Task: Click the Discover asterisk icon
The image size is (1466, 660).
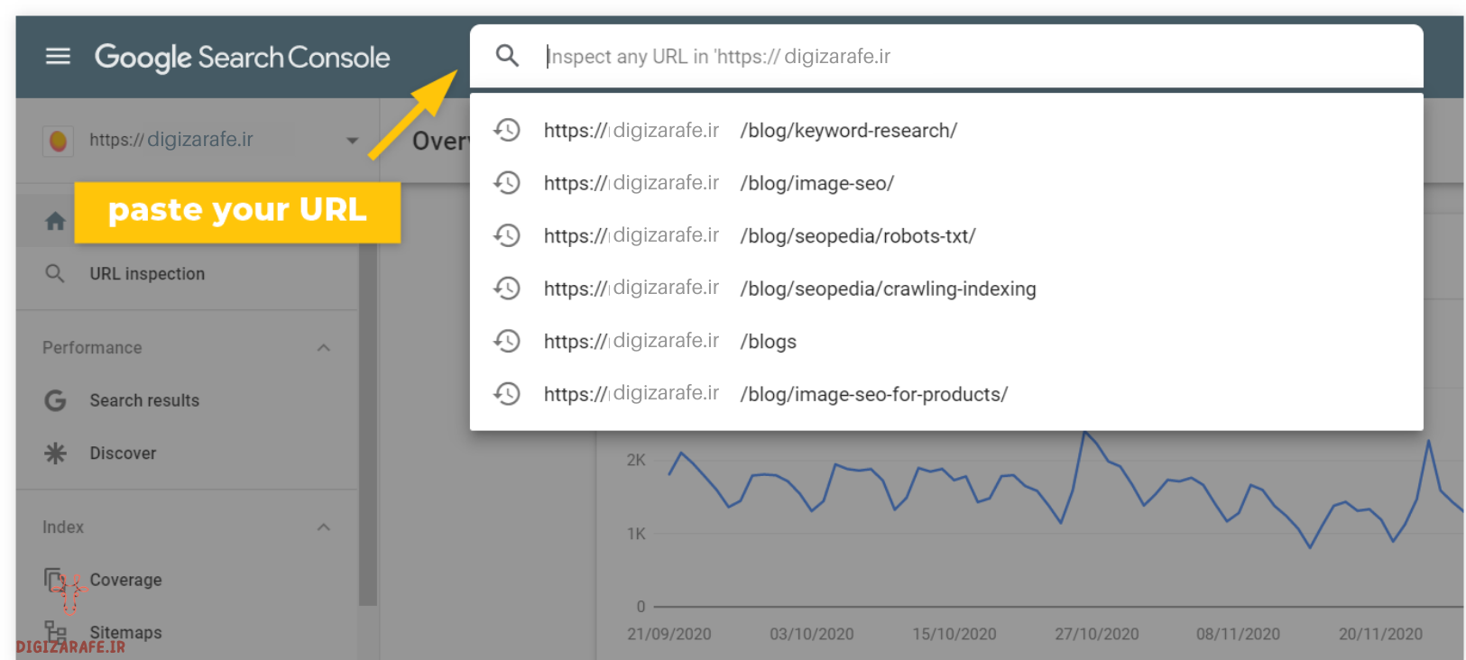Action: (55, 454)
